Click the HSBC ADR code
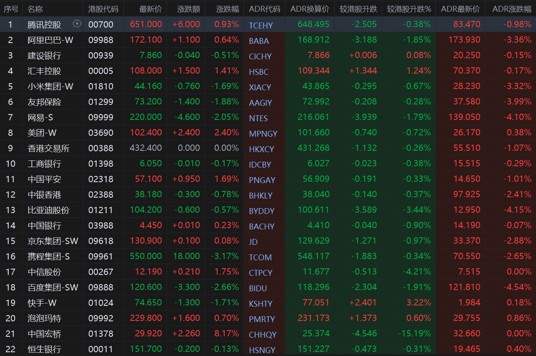536x356 pixels. click(259, 72)
